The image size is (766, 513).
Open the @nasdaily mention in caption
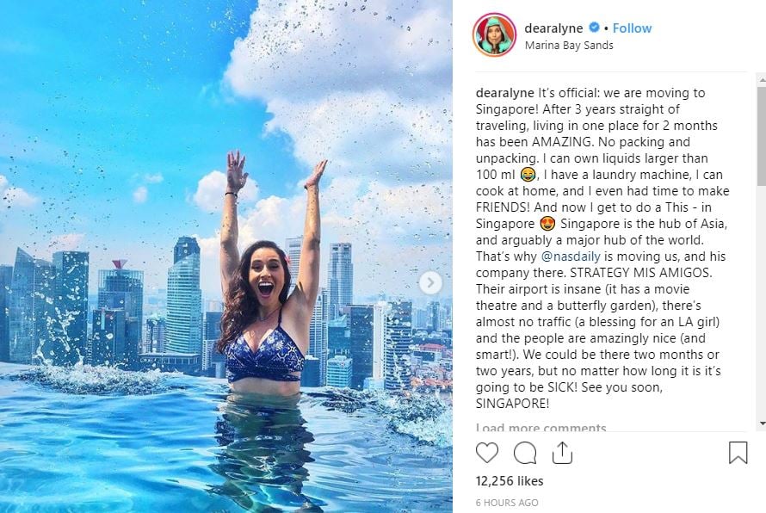(x=571, y=256)
